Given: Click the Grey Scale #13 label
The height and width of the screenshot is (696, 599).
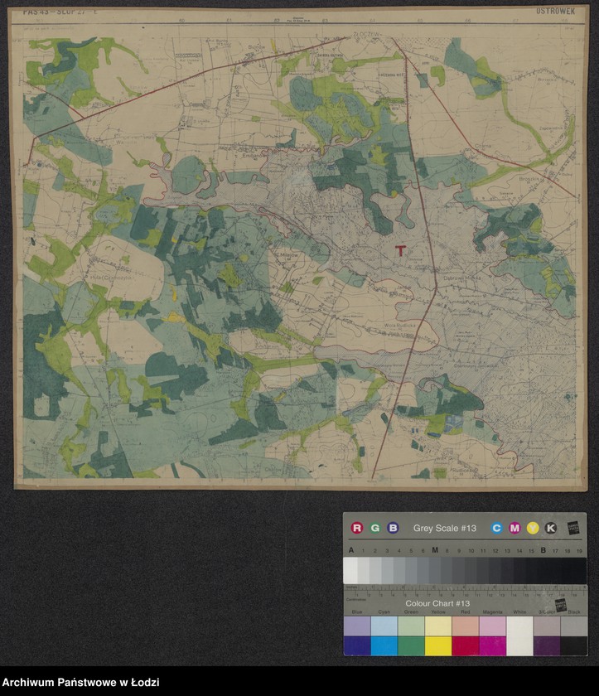Looking at the screenshot, I should coord(445,528).
